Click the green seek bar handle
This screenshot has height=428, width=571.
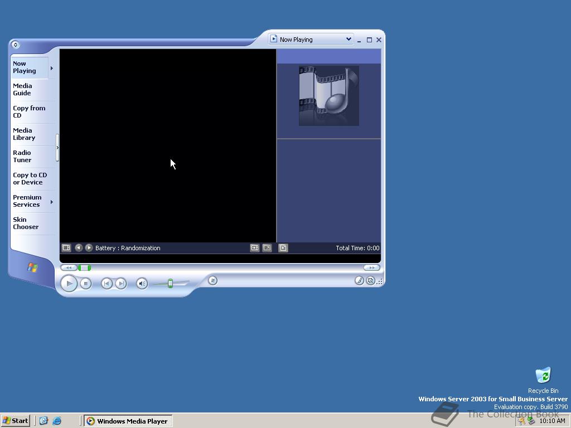tap(85, 268)
